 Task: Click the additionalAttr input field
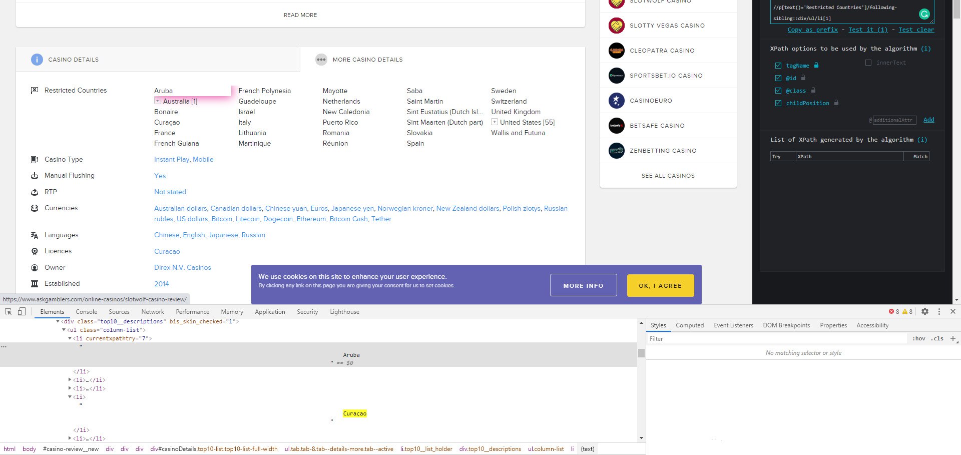(894, 120)
